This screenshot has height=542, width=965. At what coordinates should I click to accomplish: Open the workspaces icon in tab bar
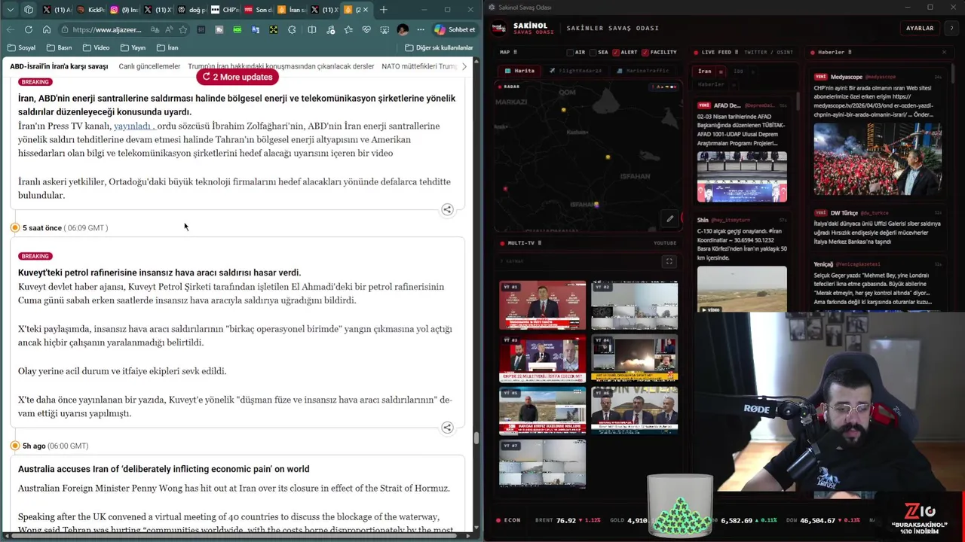pos(29,10)
